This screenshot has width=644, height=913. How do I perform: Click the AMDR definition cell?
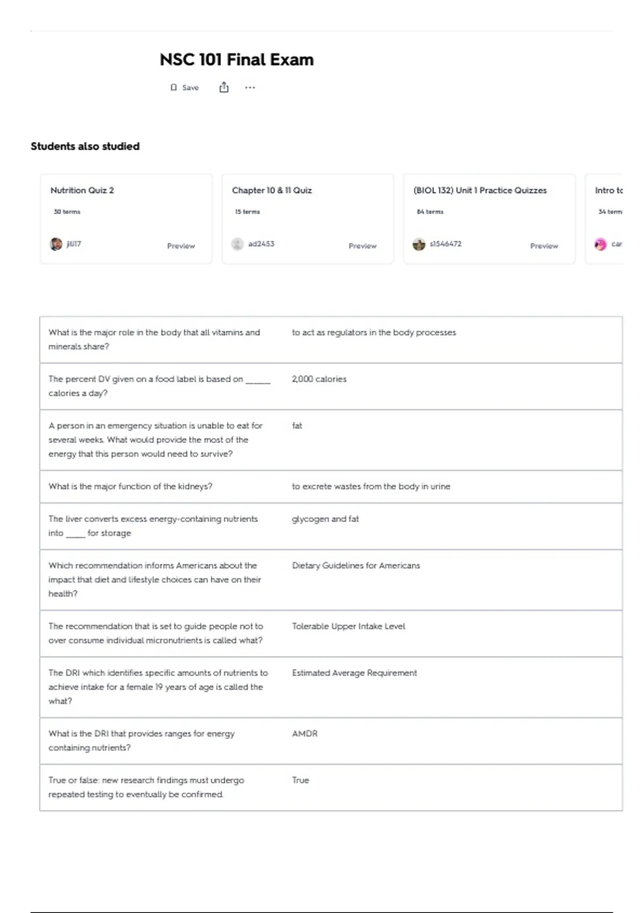[x=305, y=734]
